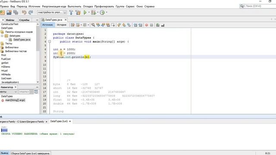Click the search magnifier icon in top right
This screenshot has height=155, width=276.
pos(242,6)
